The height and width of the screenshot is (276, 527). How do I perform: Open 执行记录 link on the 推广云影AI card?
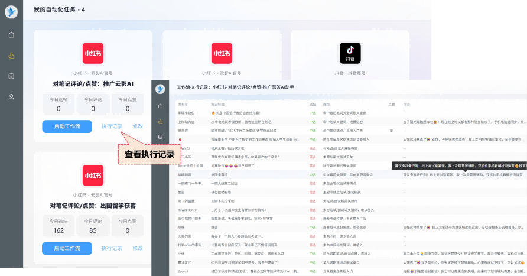pyautogui.click(x=112, y=126)
